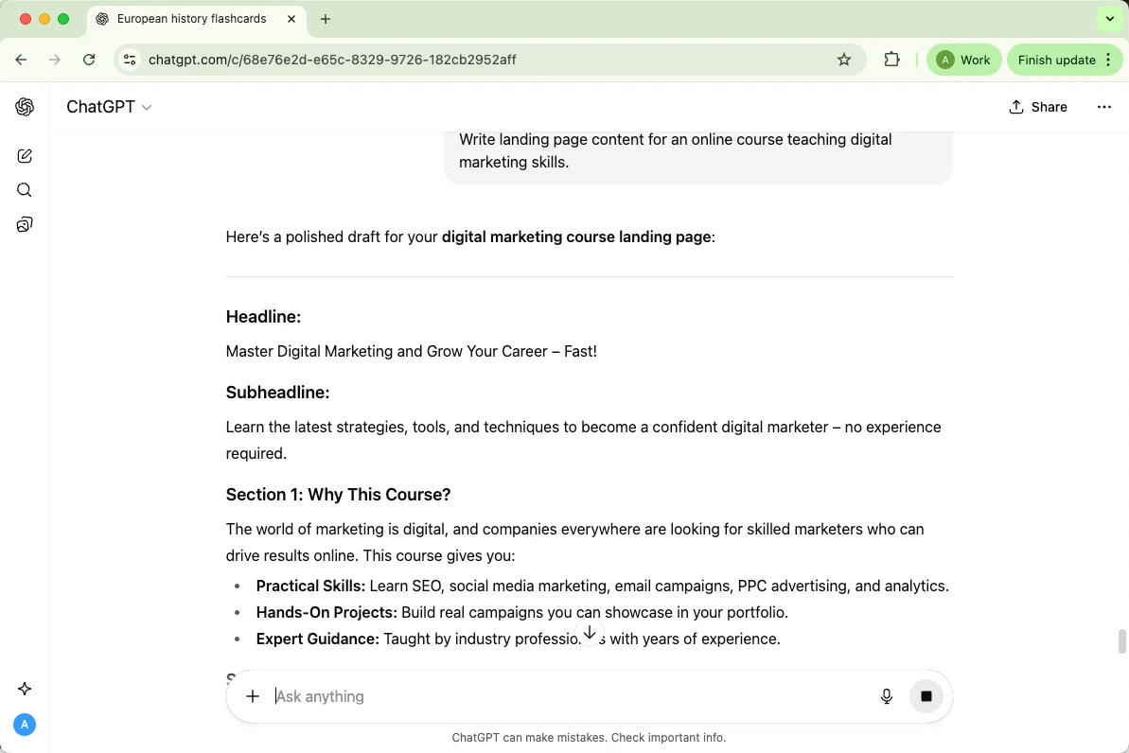Open search chats magnifier icon
Screen dimensions: 1129x753
pos(25,190)
